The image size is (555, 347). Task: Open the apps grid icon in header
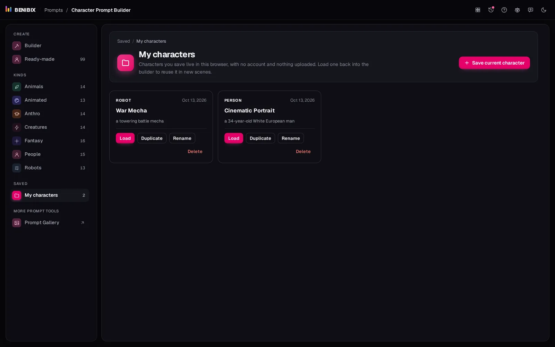click(478, 10)
